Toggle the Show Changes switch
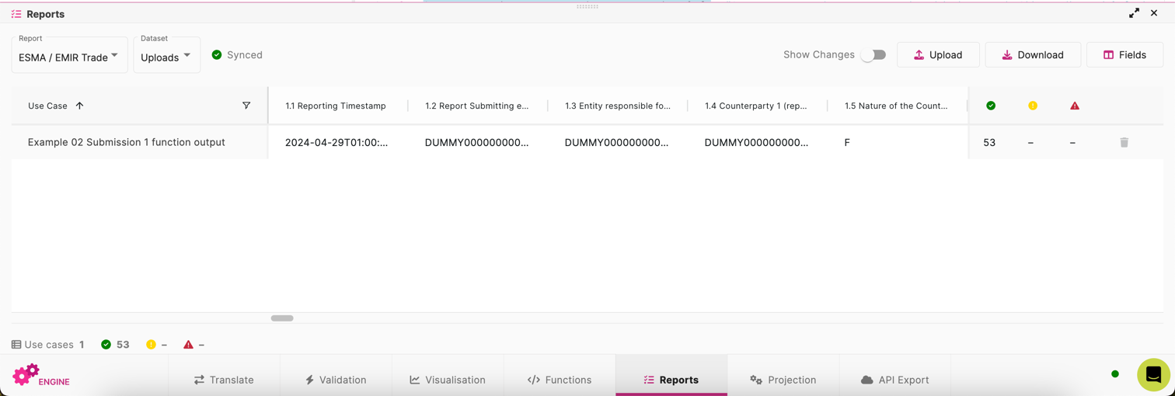This screenshot has height=396, width=1175. (873, 55)
